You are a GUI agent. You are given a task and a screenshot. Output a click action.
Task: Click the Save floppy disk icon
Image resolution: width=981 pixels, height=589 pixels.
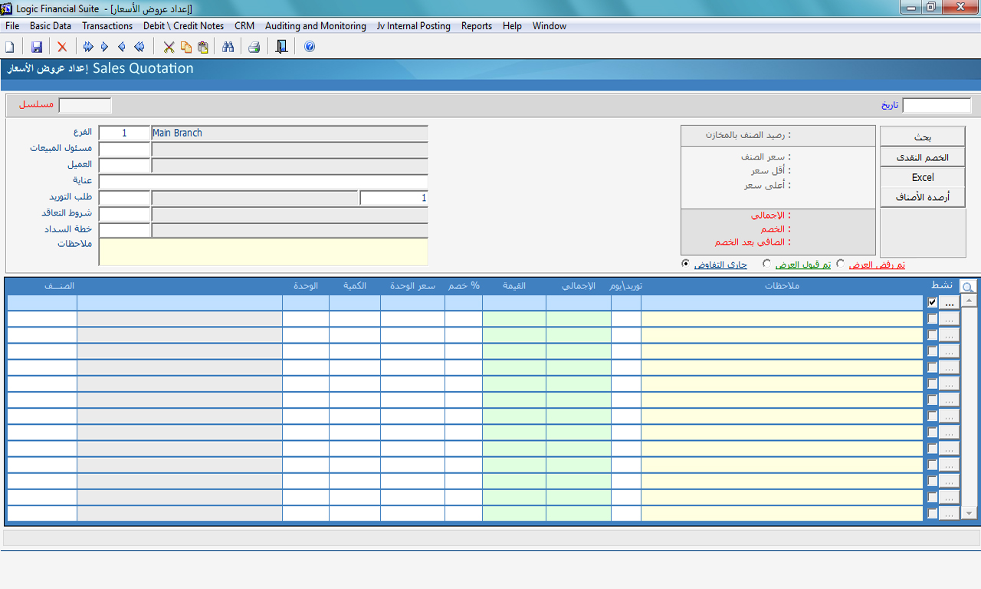[x=36, y=48]
